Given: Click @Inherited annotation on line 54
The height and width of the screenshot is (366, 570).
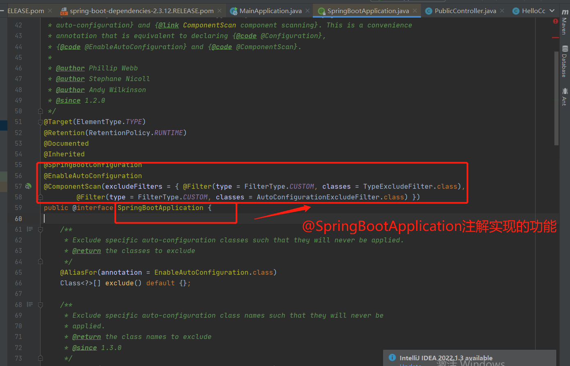Looking at the screenshot, I should click(64, 154).
